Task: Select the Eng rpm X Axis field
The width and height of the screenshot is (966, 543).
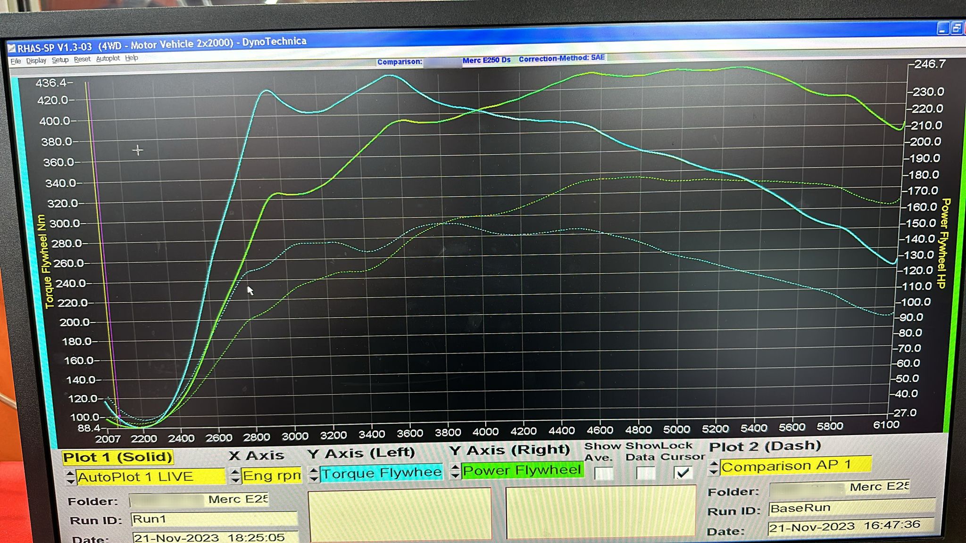Action: point(271,476)
